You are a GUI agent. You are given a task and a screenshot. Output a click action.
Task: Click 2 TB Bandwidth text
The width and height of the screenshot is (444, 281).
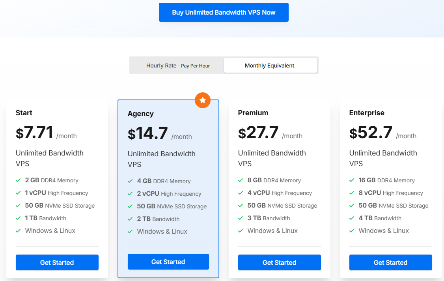point(158,219)
